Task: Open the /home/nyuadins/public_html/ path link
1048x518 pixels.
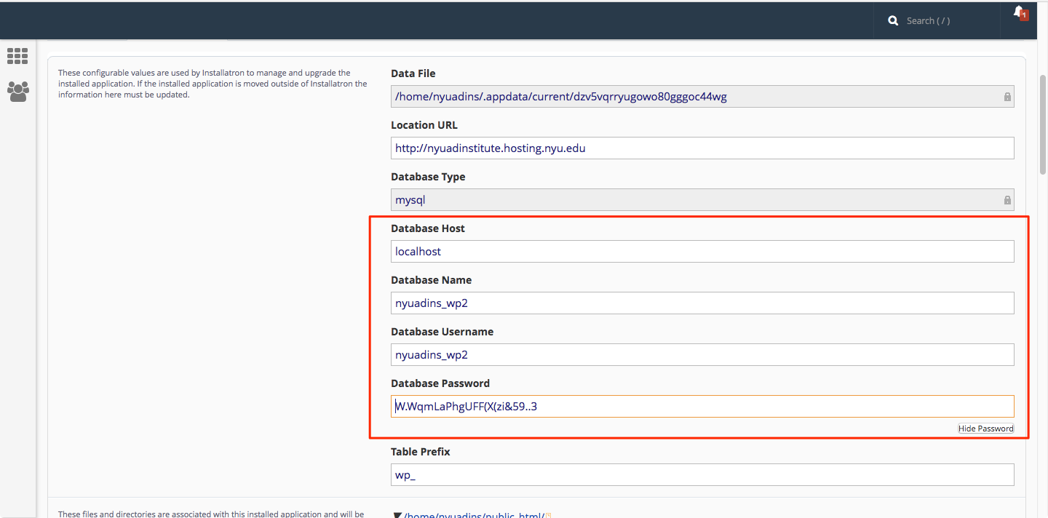Action: click(x=474, y=516)
